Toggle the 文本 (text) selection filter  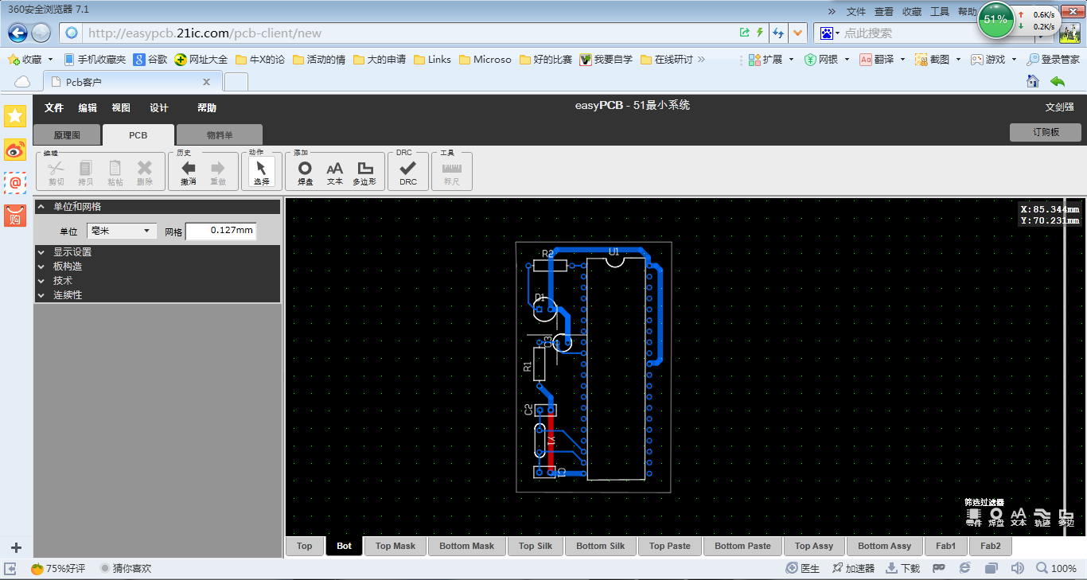tap(1019, 517)
